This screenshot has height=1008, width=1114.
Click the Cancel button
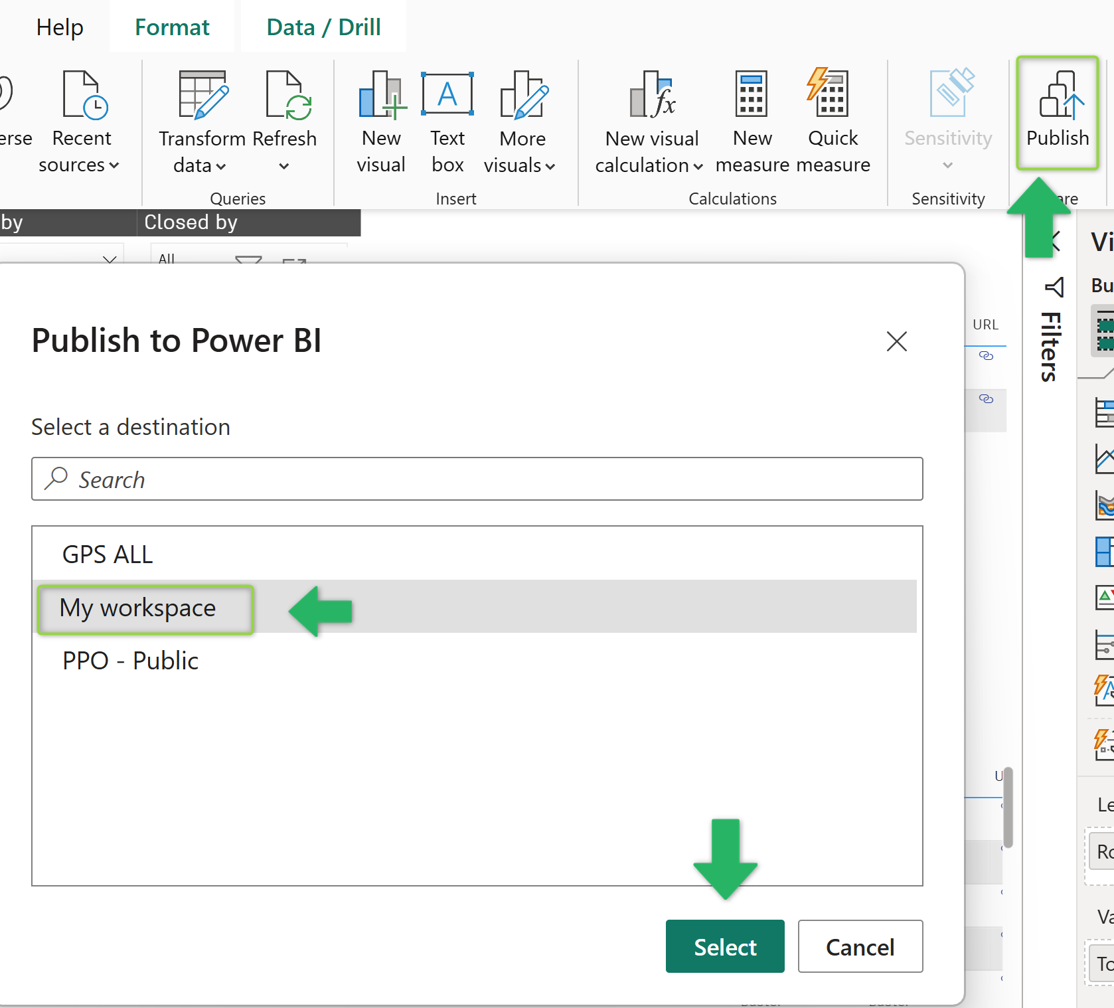coord(860,946)
